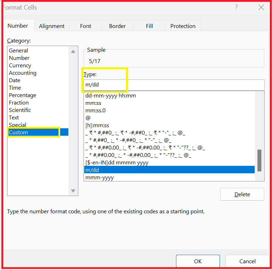The height and width of the screenshot is (270, 272).
Task: Click the Cancel button
Action: tap(247, 261)
